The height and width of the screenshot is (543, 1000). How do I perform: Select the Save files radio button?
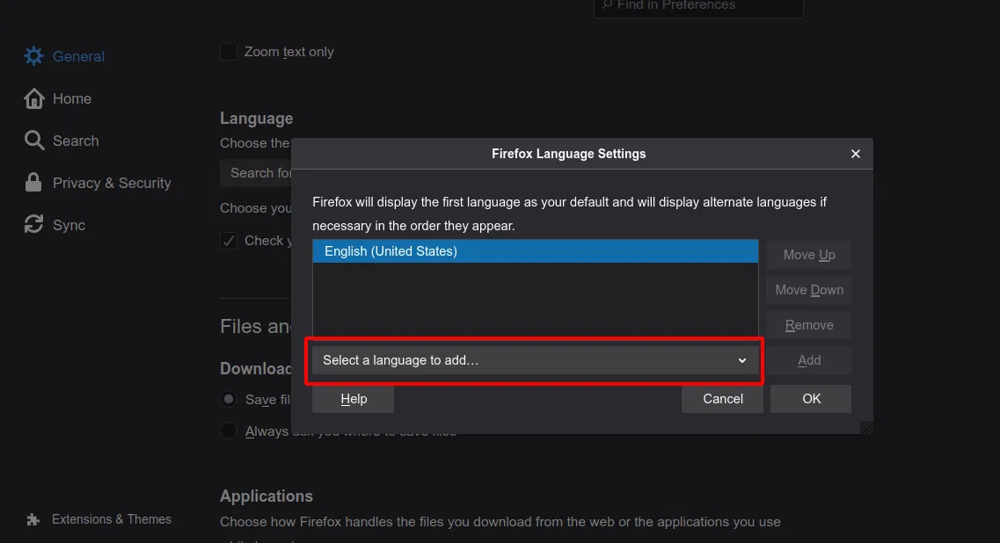229,399
